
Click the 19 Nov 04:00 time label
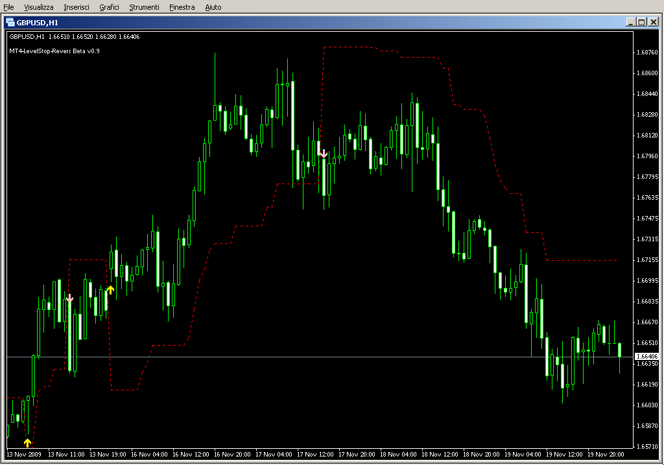click(523, 455)
